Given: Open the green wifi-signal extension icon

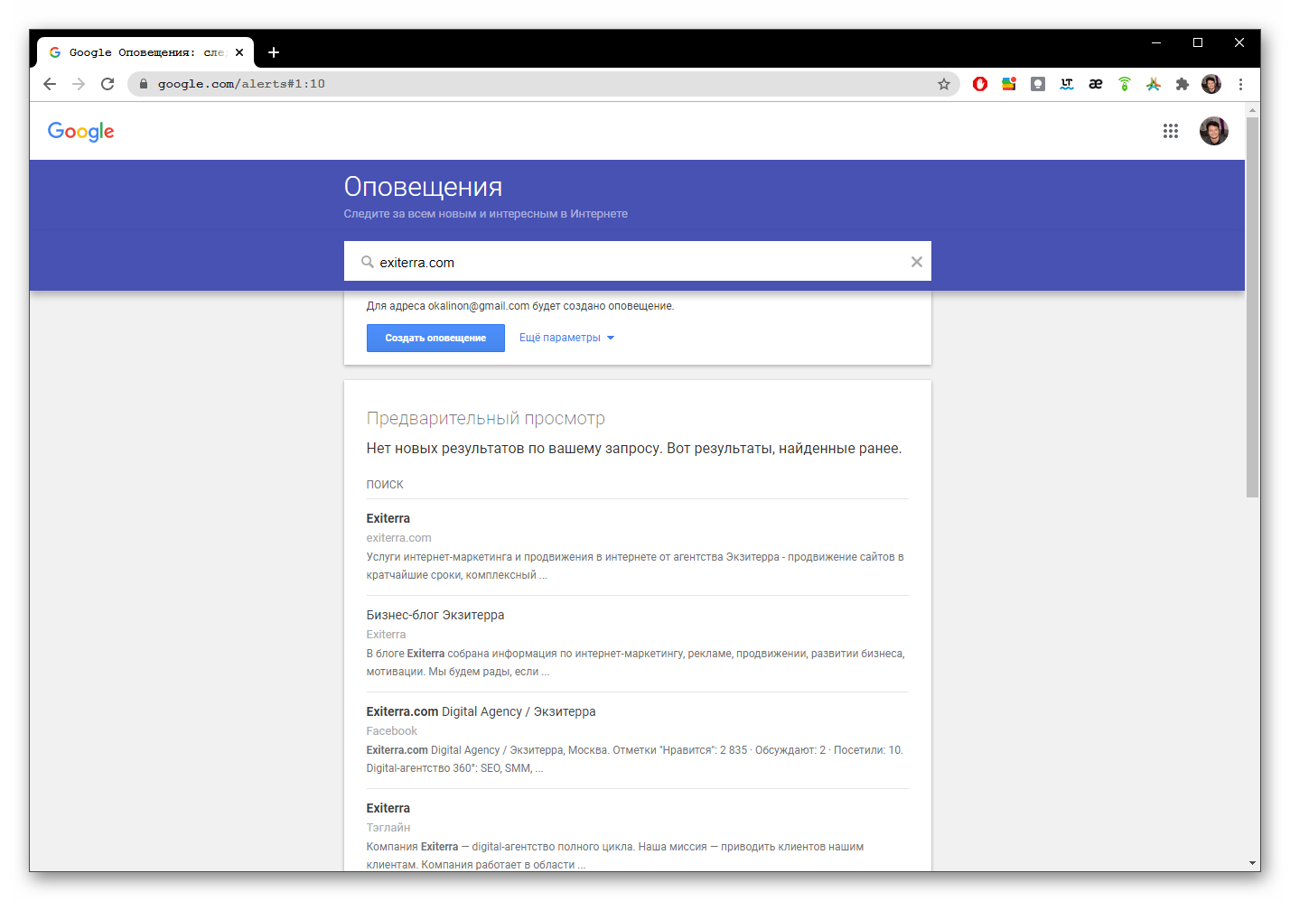Looking at the screenshot, I should [x=1125, y=84].
